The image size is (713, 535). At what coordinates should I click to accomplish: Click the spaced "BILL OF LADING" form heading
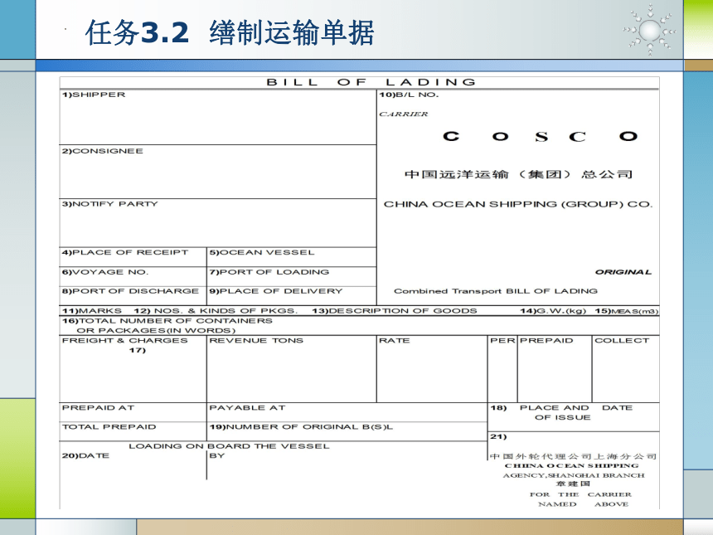click(371, 82)
